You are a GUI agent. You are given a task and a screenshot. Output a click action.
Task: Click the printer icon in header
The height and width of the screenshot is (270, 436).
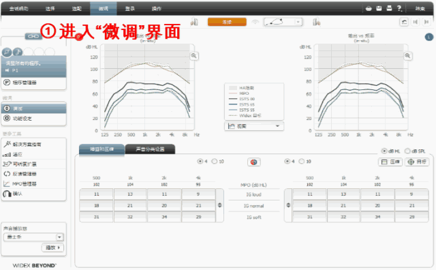[389, 8]
